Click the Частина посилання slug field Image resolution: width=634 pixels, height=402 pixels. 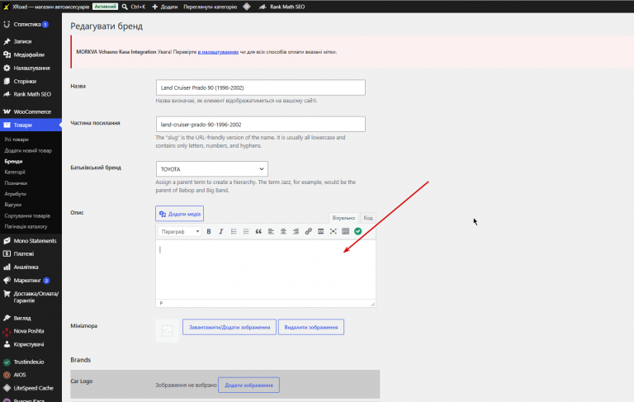[x=261, y=125]
